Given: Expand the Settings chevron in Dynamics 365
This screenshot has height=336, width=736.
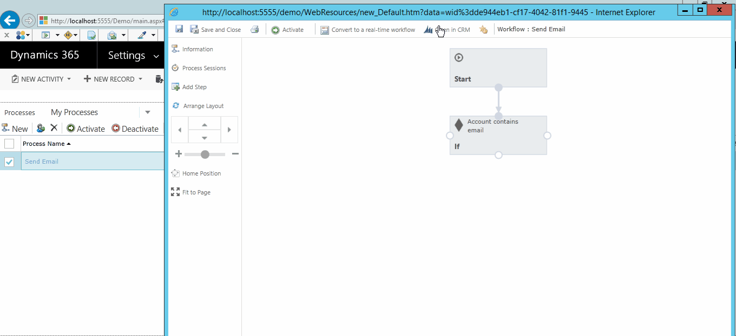Looking at the screenshot, I should point(156,56).
